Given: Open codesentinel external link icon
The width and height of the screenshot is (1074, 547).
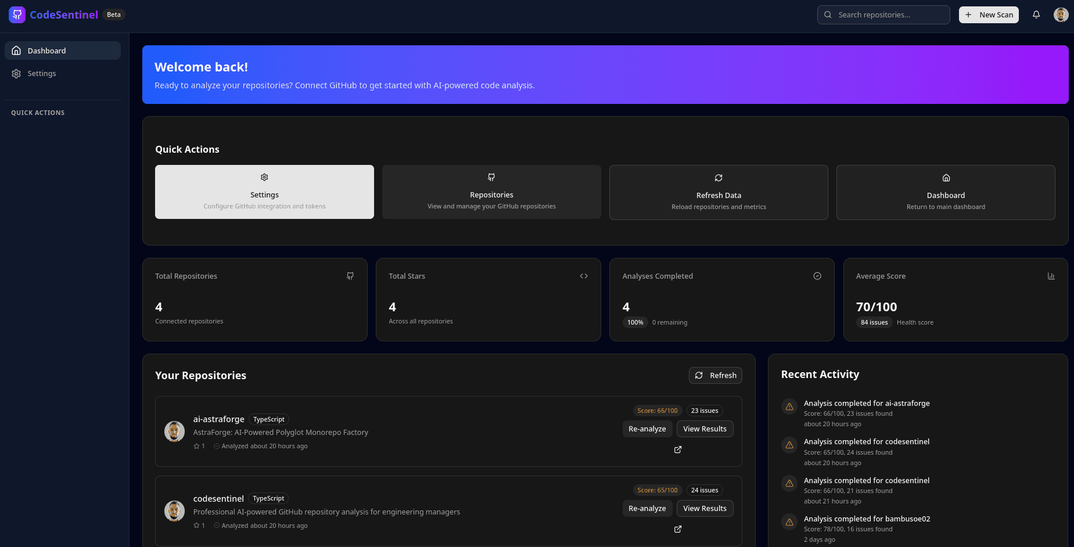Looking at the screenshot, I should pos(678,529).
